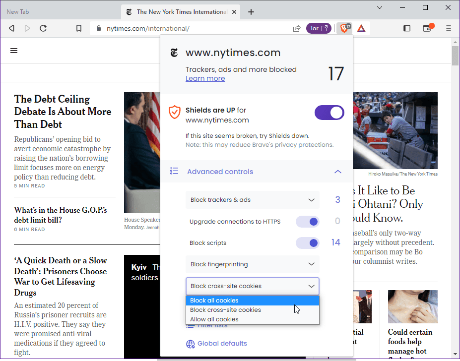
Task: Open the New York Times hamburger menu
Action: [14, 50]
